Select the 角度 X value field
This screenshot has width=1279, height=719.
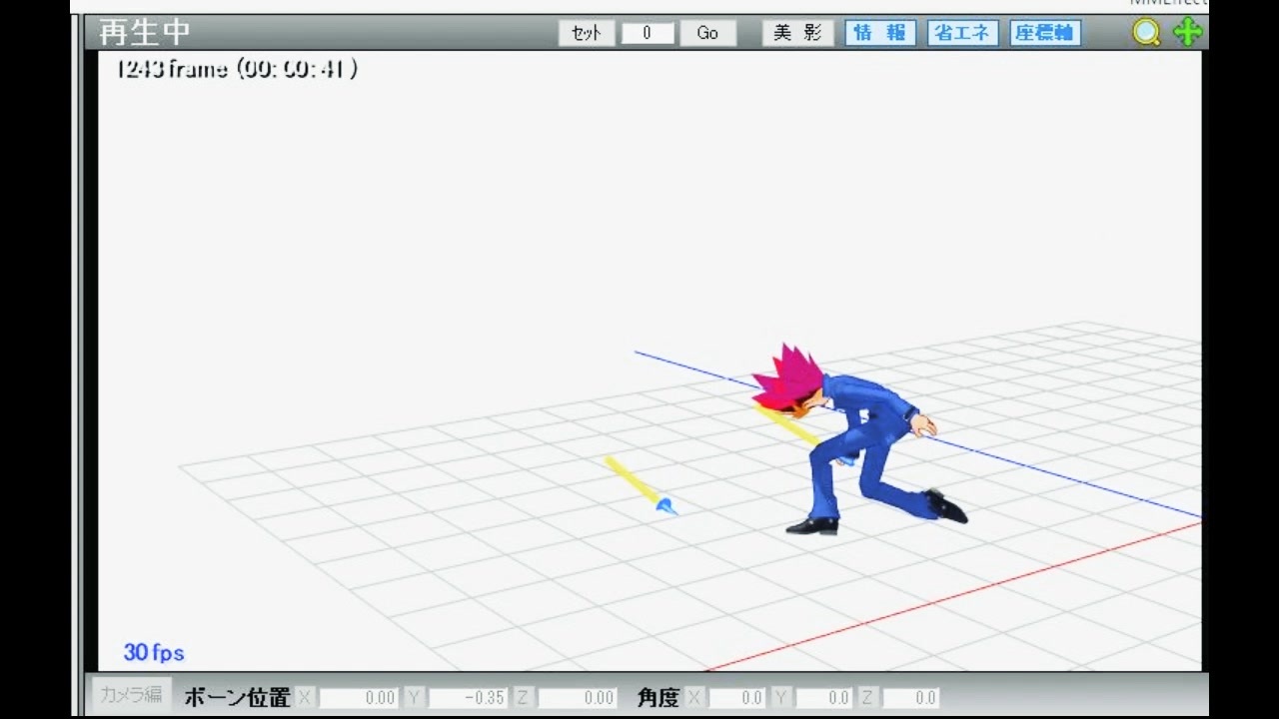[737, 698]
